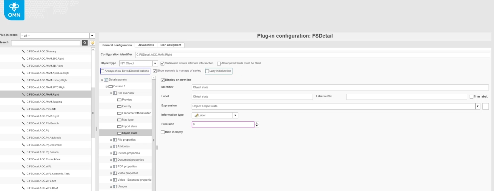The width and height of the screenshot is (494, 191).
Task: Enable Always show Save/Discard buttons
Action: pos(102,71)
